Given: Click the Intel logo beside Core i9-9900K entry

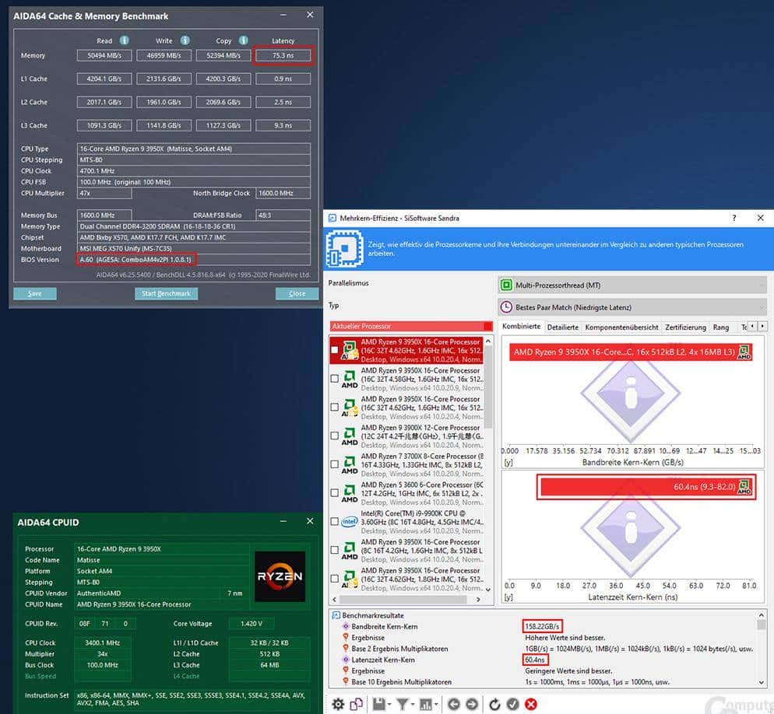Looking at the screenshot, I should [350, 522].
